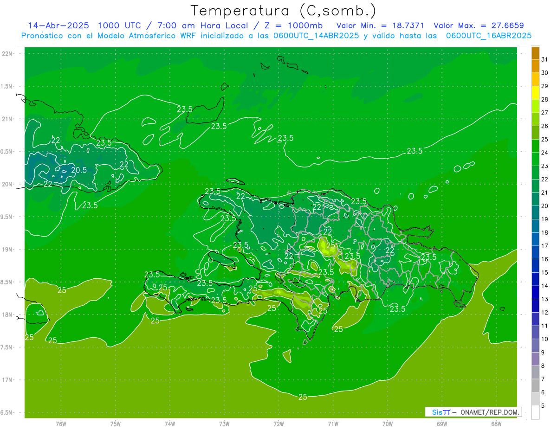Click the legend scale number 15
This screenshot has height=430, width=557.
pos(545,273)
